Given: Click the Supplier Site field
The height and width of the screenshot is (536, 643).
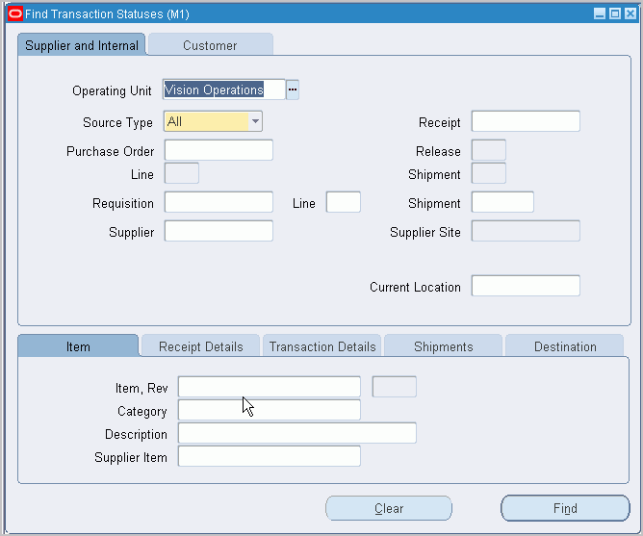Looking at the screenshot, I should (526, 231).
